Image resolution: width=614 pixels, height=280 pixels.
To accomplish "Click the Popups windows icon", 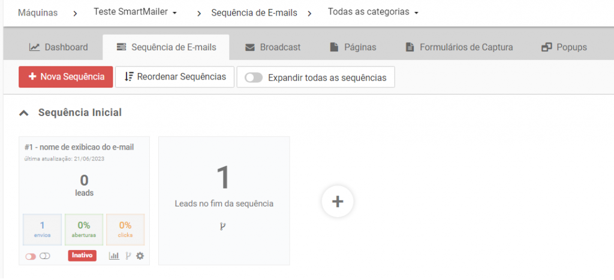I will [x=546, y=47].
